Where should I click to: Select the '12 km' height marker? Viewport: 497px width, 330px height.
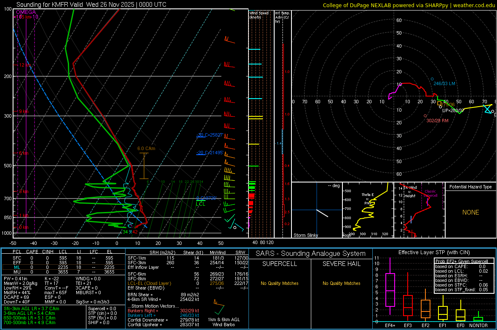pyautogui.click(x=25, y=65)
